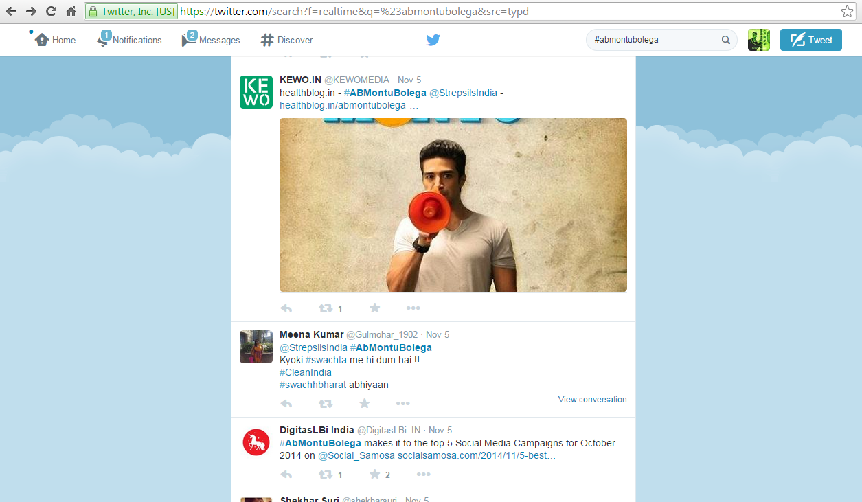Reload the page with the refresh icon

coord(51,12)
